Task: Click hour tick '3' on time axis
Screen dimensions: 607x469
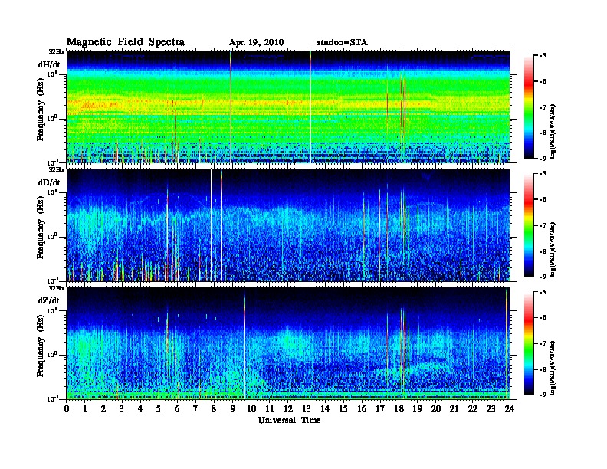Action: [x=123, y=408]
